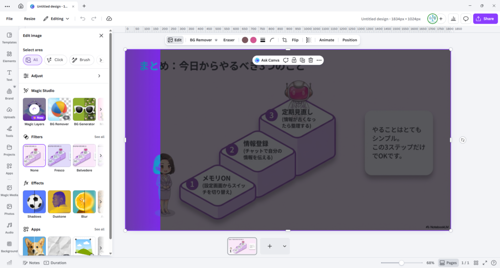500x268 pixels.
Task: Open the comments speech bubble icon
Action: pyautogui.click(x=466, y=19)
